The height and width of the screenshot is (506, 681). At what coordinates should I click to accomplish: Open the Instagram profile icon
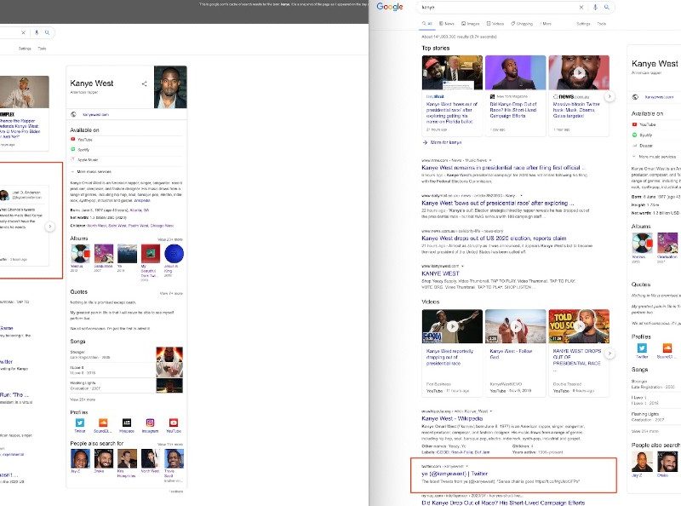[150, 422]
